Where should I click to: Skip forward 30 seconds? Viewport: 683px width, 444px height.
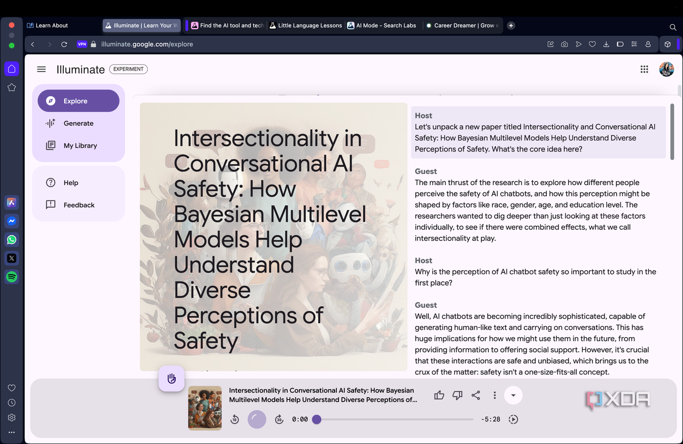(279, 419)
